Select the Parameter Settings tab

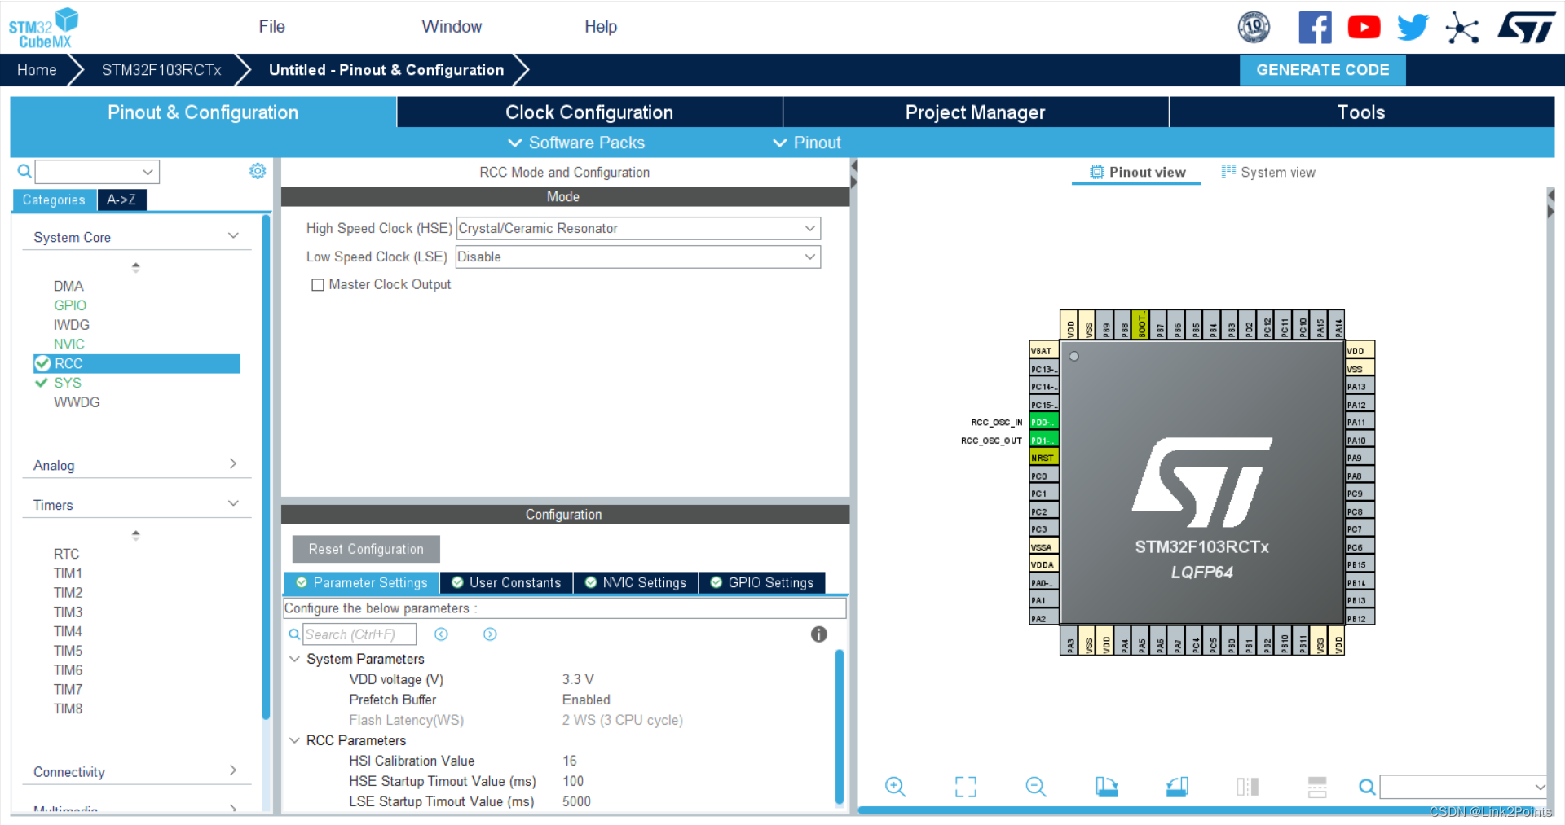tap(361, 583)
